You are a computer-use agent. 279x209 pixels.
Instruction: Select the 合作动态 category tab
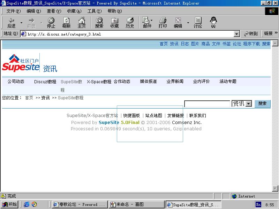[x=122, y=82]
